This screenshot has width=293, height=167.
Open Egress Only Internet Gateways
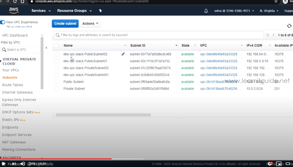tap(19, 102)
